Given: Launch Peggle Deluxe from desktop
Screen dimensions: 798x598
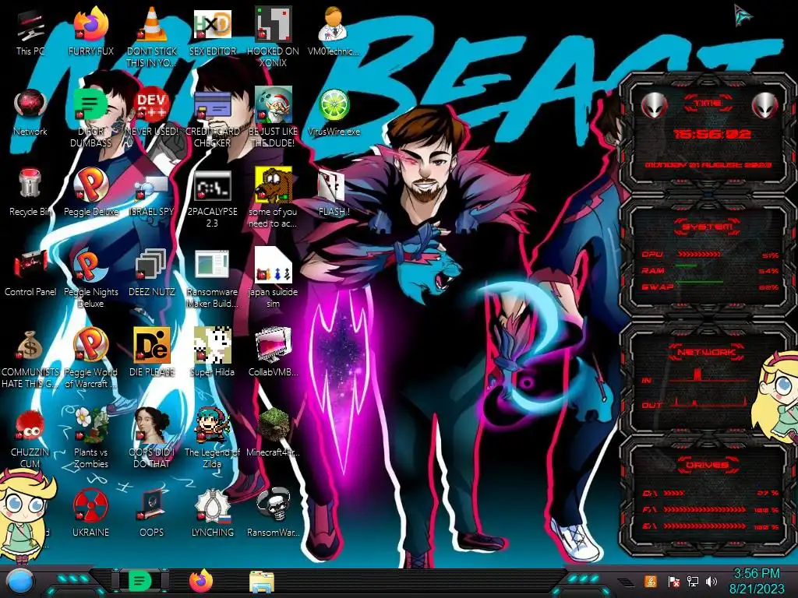Looking at the screenshot, I should (90, 192).
